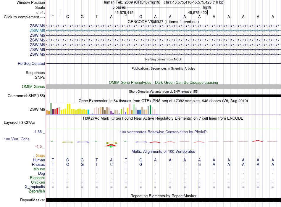Open the RefSeq Curated track label
The image size is (281, 207).
click(31, 63)
